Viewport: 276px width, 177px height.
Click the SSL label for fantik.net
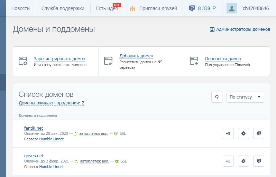[x=123, y=133]
